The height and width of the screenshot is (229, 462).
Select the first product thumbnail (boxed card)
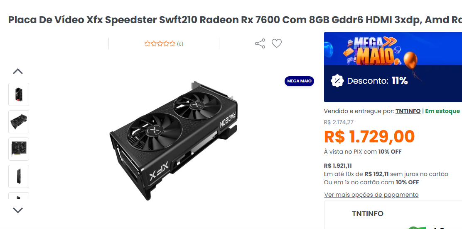click(19, 94)
